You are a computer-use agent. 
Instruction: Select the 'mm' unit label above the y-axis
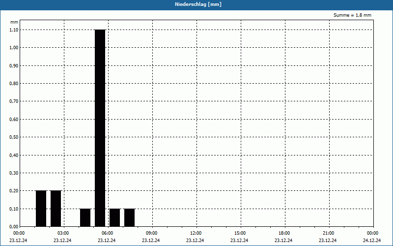tap(14, 22)
